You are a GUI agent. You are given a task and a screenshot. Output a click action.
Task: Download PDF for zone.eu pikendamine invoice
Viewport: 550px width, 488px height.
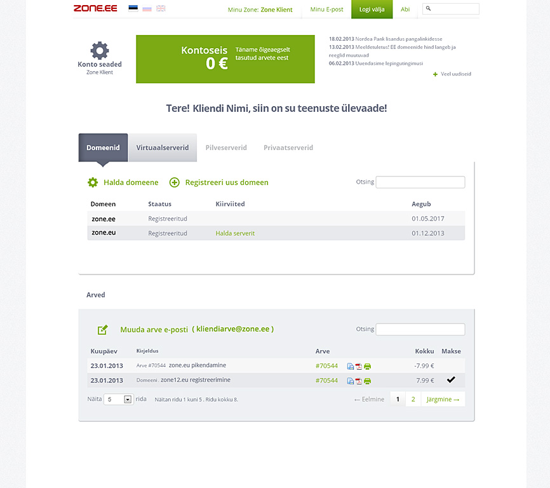[x=358, y=366]
